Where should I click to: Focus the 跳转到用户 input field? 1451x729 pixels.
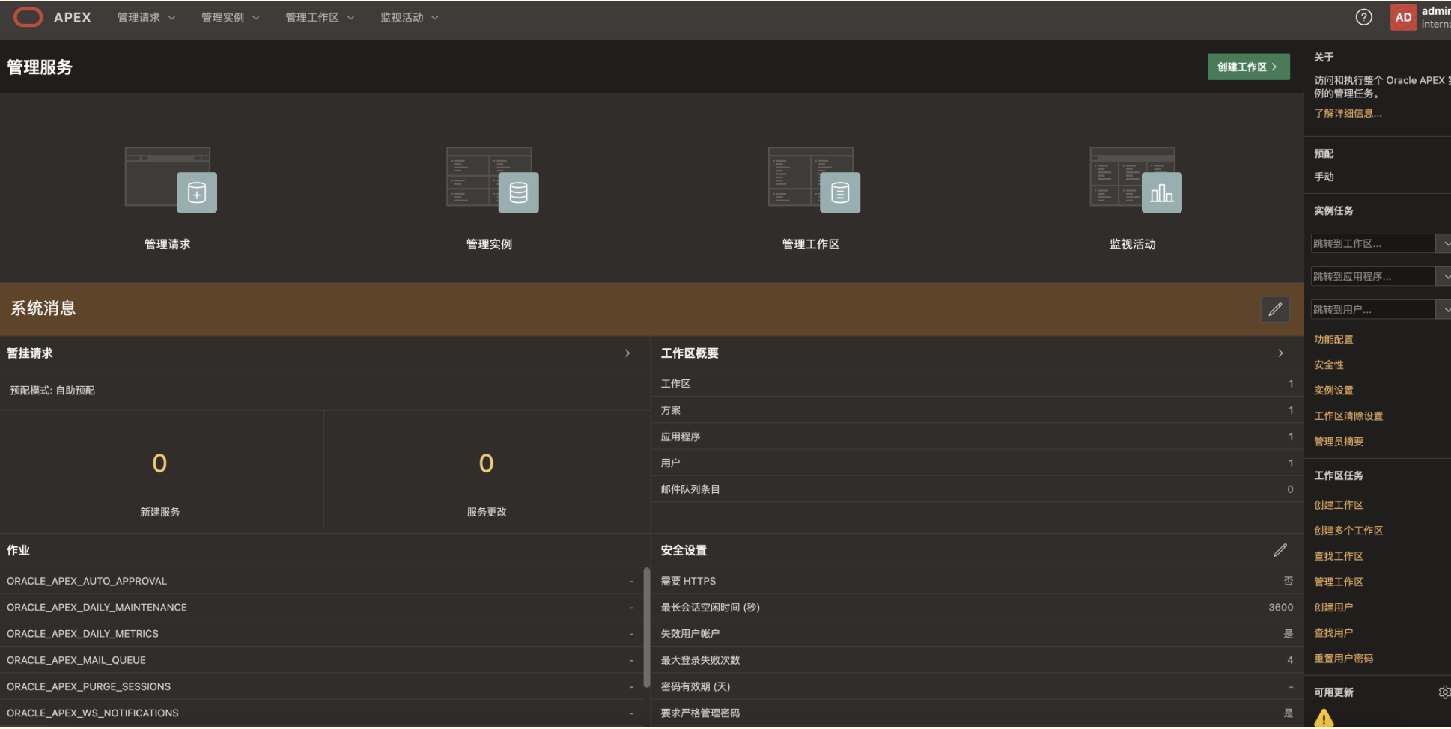pos(1372,309)
